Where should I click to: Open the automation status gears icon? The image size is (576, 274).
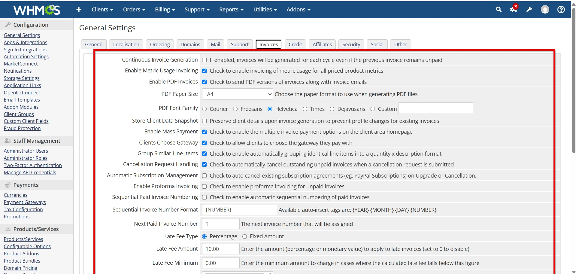coord(514,9)
